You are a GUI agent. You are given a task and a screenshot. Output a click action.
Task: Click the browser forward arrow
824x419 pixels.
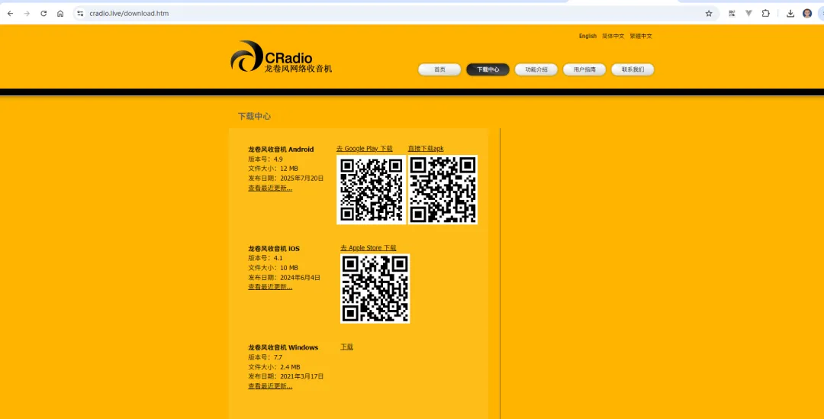27,14
